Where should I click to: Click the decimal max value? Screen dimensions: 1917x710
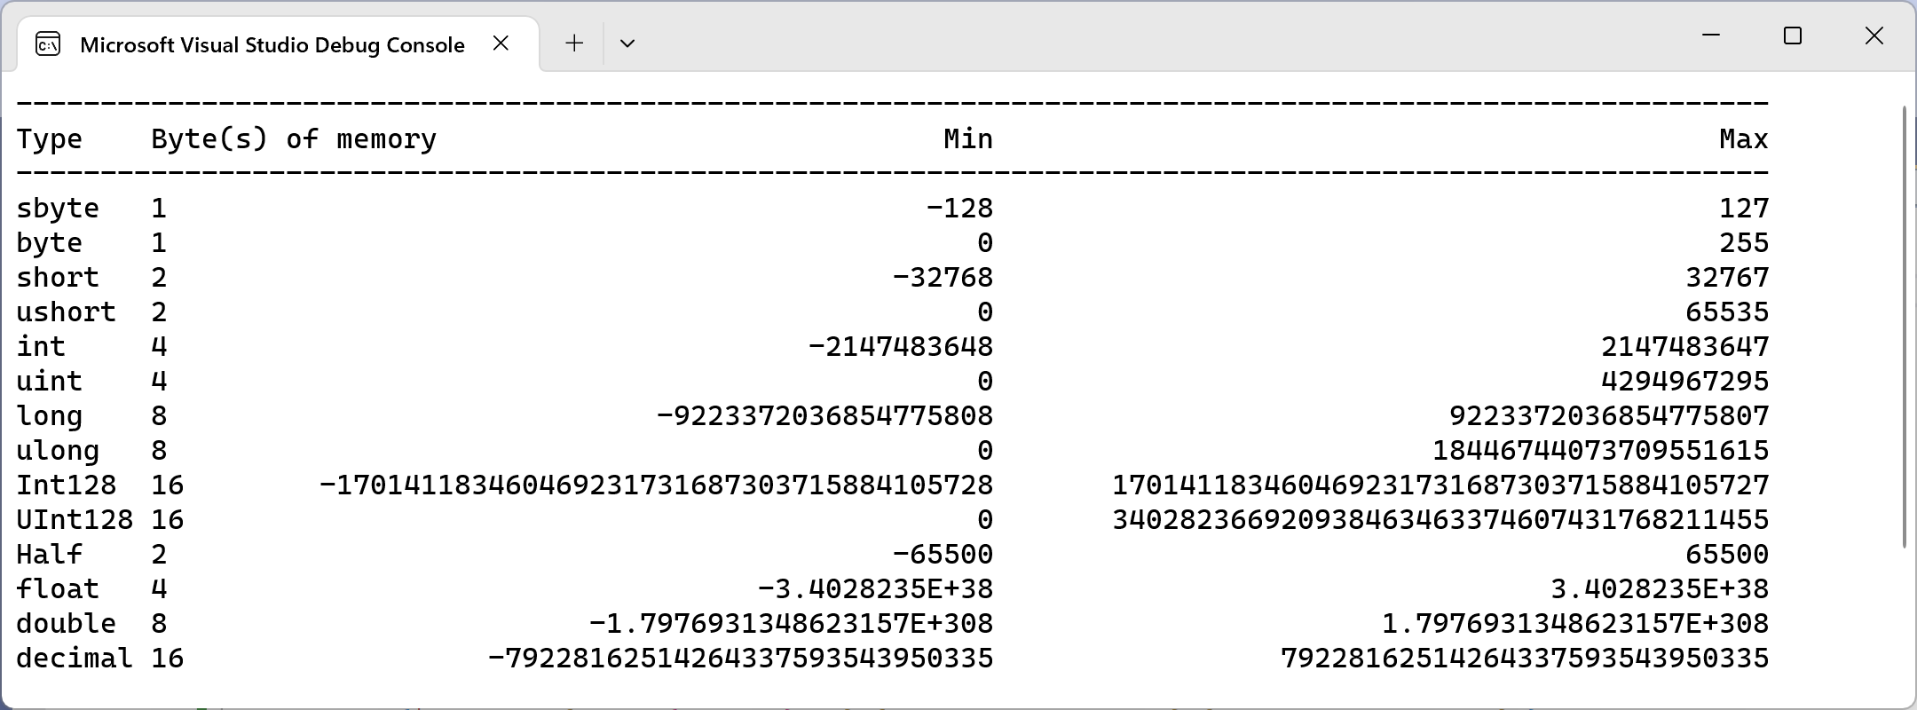point(1525,659)
